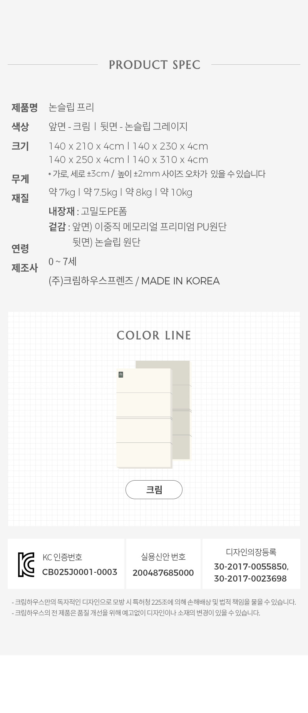308x713 pixels.
Task: Click the 특허청 225조 legal notice line
Action: pyautogui.click(x=154, y=602)
